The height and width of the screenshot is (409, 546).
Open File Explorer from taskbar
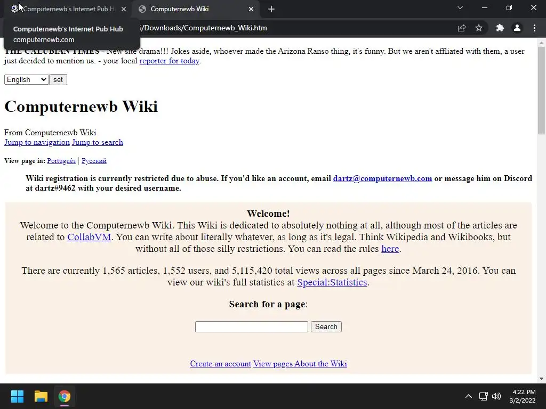point(41,396)
